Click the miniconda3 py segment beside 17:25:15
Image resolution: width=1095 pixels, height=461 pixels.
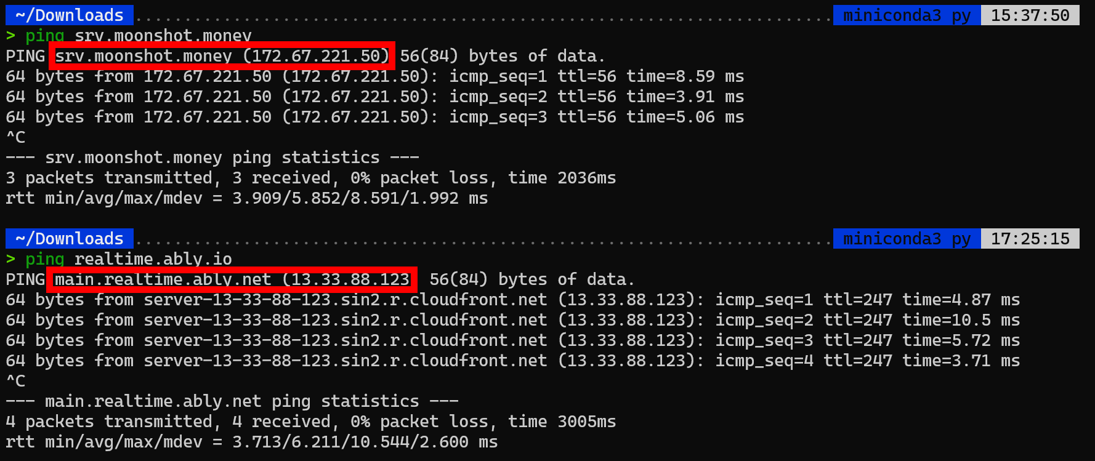click(x=906, y=238)
